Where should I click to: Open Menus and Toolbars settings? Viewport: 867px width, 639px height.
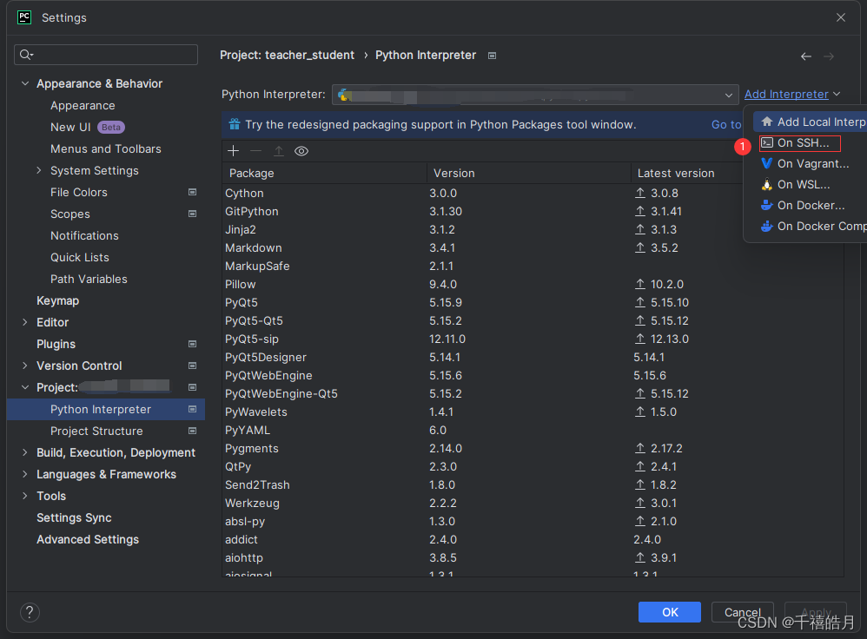(x=106, y=148)
